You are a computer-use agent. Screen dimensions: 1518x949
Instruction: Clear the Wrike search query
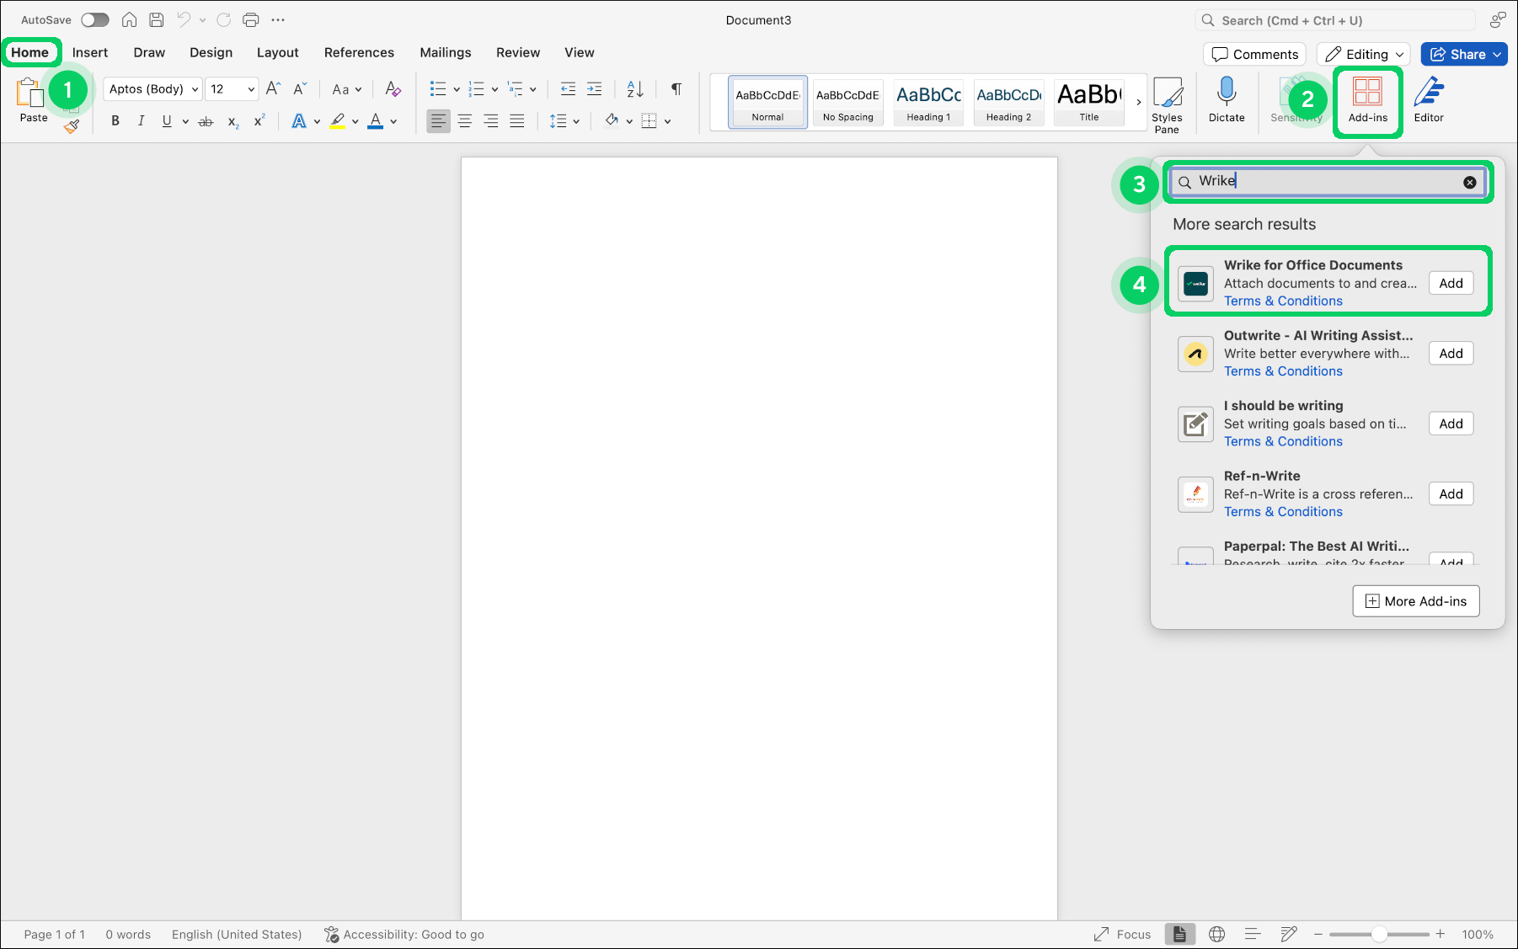tap(1470, 181)
